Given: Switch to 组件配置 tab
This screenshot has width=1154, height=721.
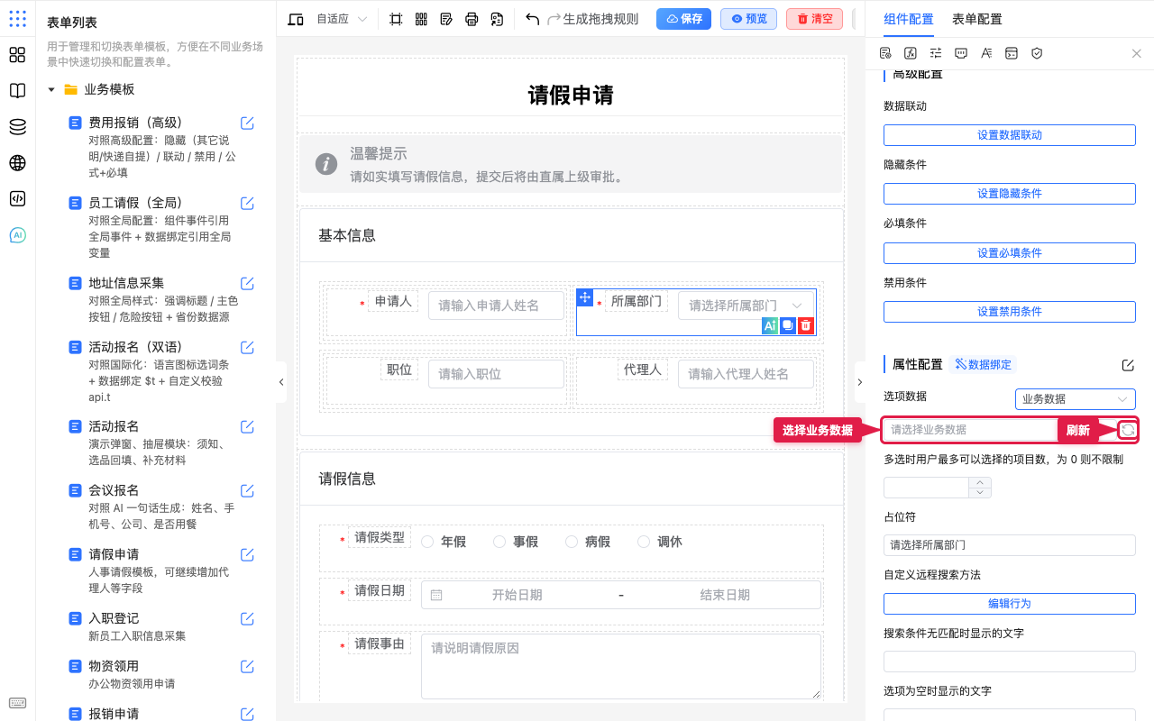Looking at the screenshot, I should [x=909, y=19].
